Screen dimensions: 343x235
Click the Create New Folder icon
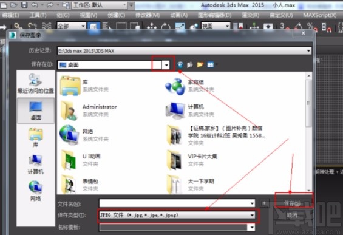coord(200,64)
